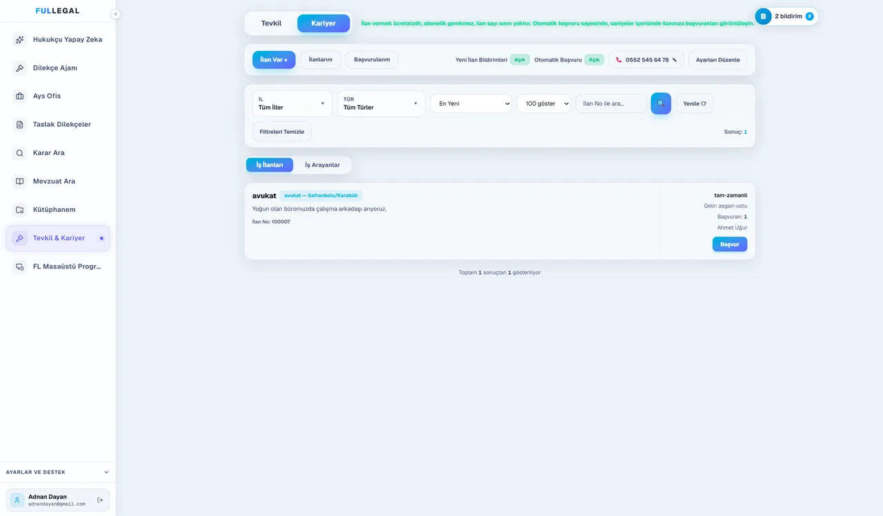
Task: Click the logout icon next to Adnan Dayan
Action: click(x=100, y=500)
